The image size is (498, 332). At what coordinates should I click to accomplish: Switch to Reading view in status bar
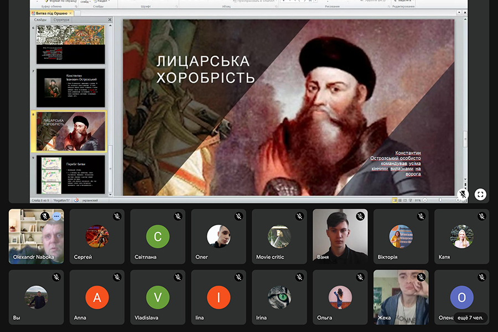tap(405, 200)
